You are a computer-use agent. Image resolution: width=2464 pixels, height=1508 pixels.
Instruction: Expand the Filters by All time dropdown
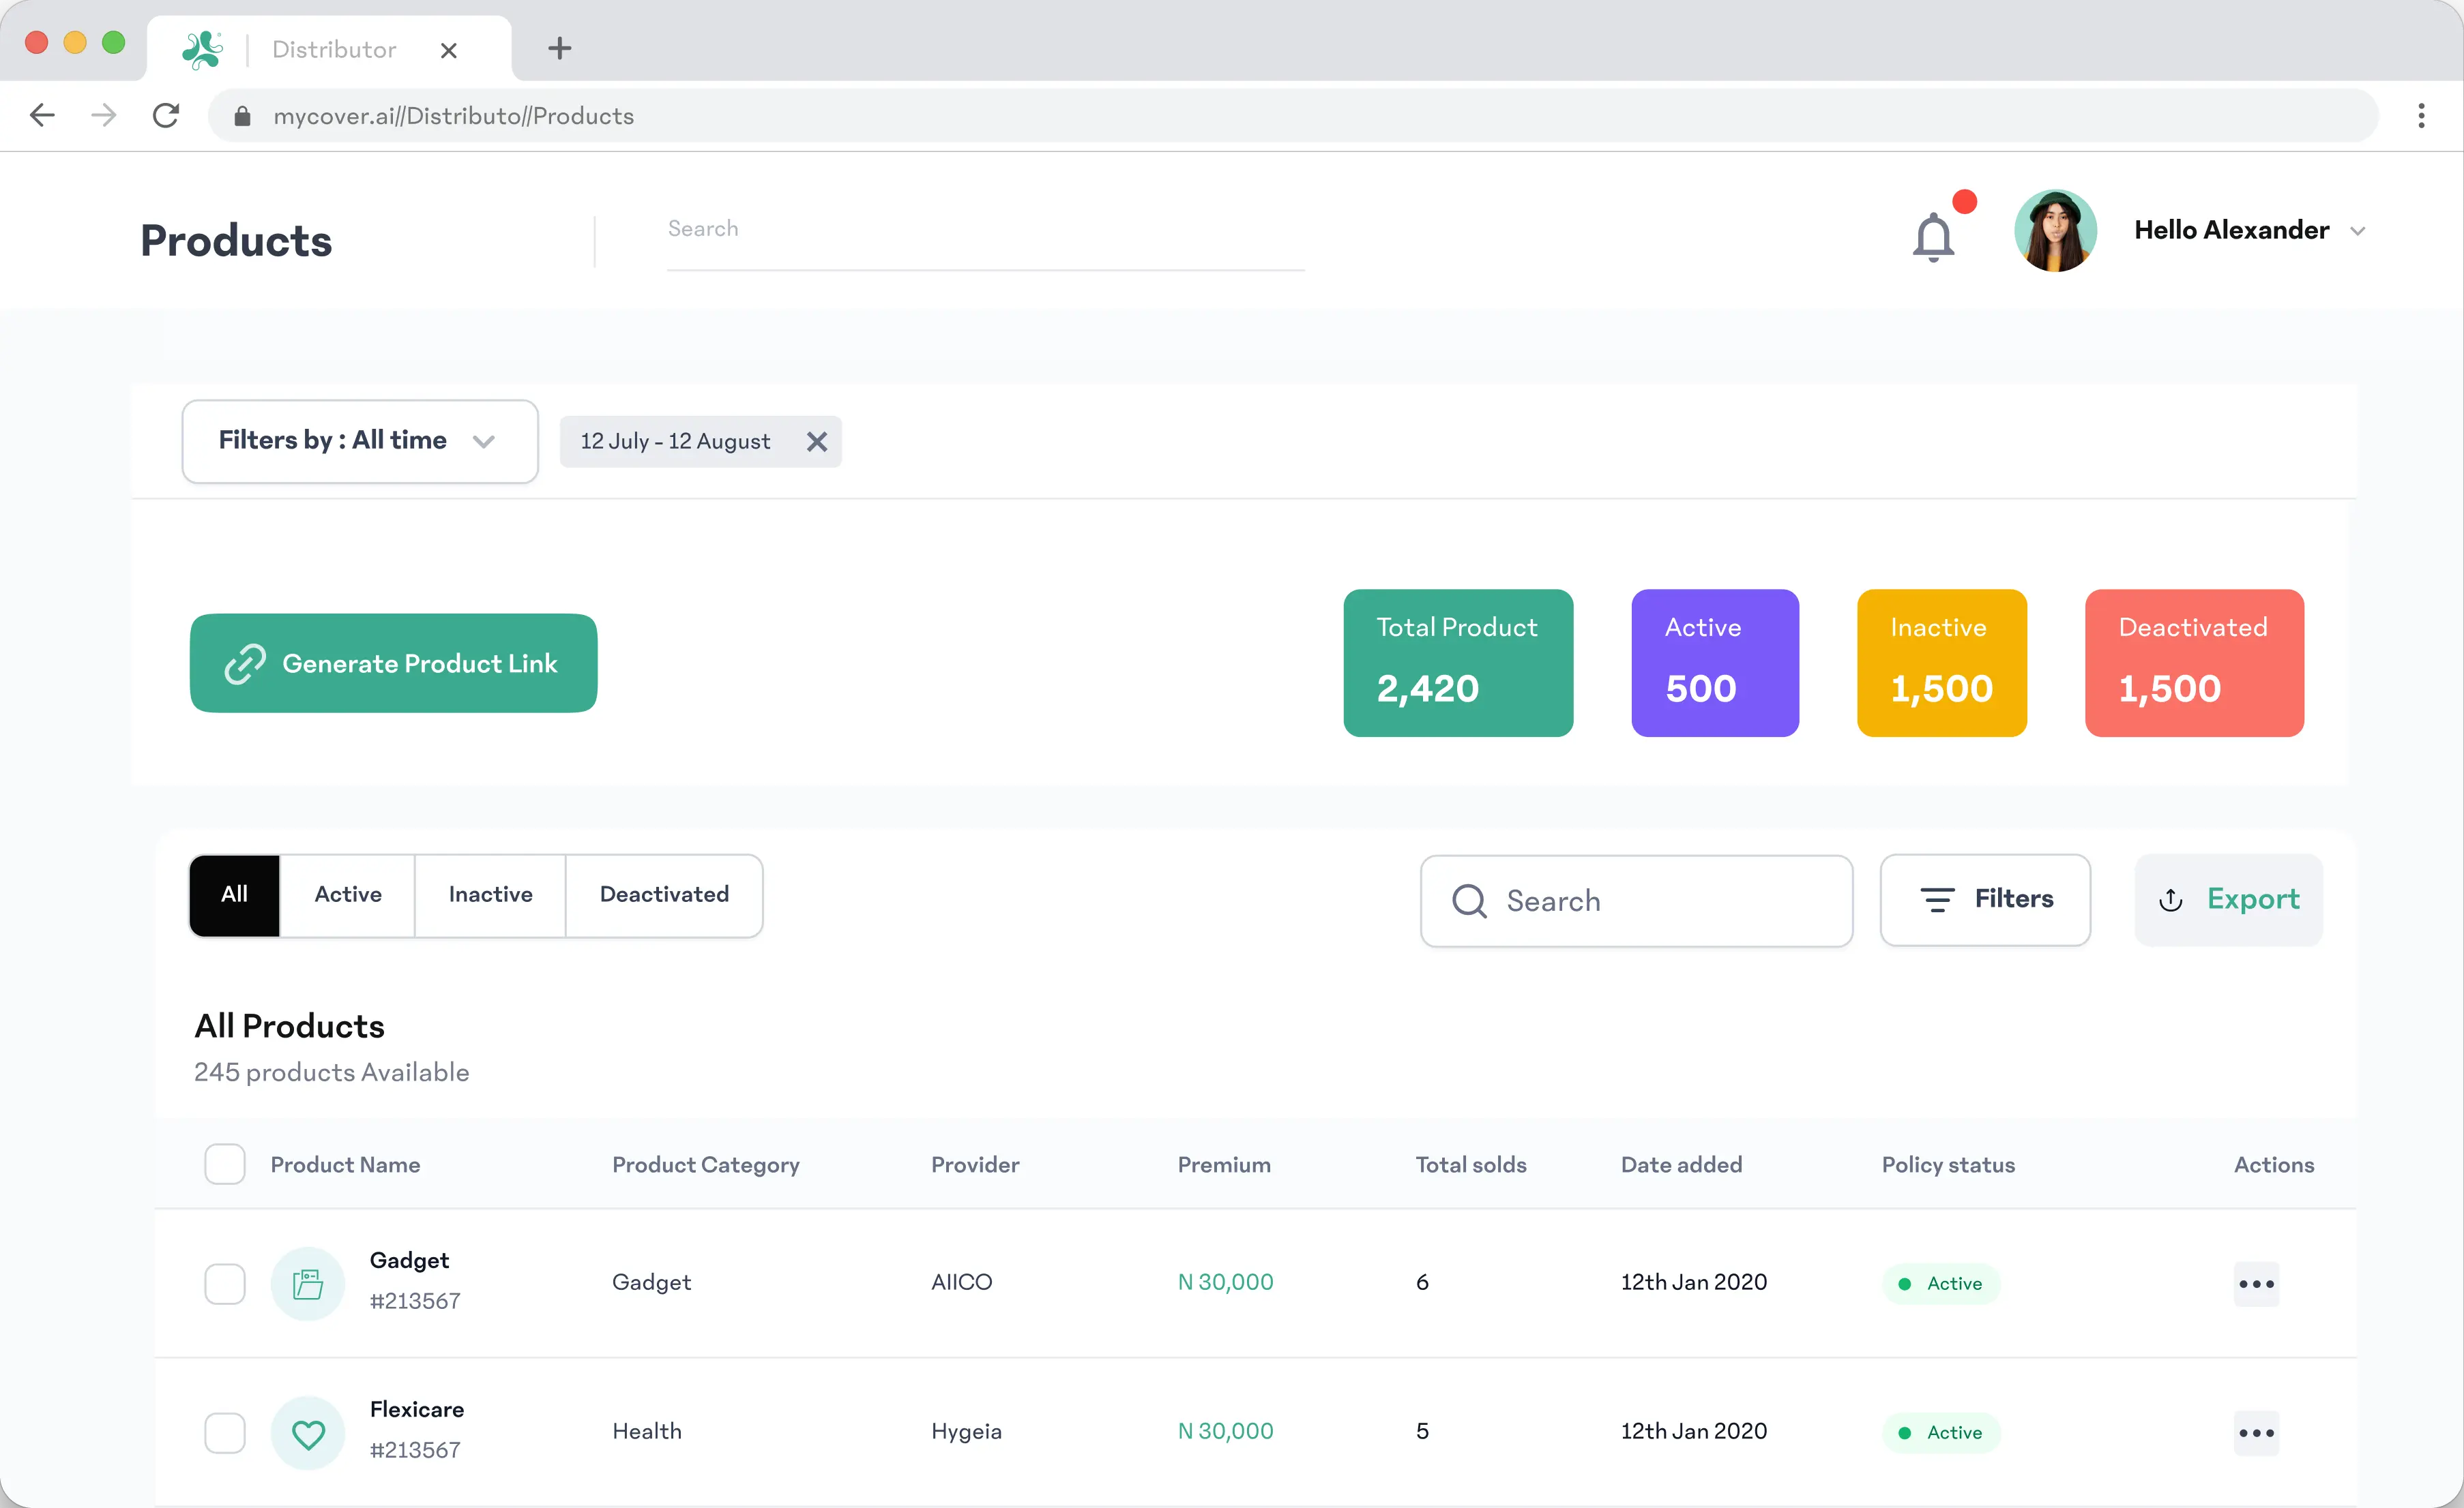pyautogui.click(x=360, y=440)
